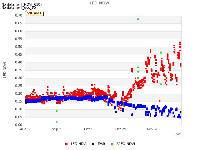Viewport: 200px width, 150px height.
Task: Click the 0.70 y-axis tick label
Action: click(x=18, y=15)
